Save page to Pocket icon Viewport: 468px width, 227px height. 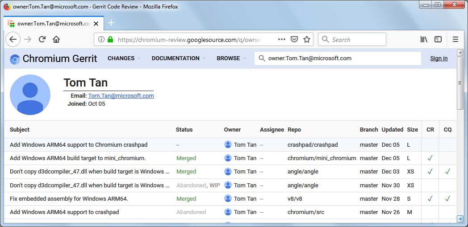294,39
